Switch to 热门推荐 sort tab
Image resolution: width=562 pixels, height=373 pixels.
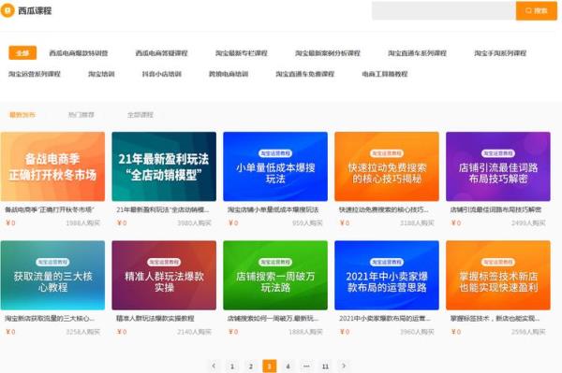(x=81, y=115)
